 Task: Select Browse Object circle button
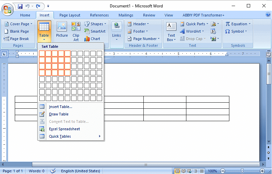coord(269,152)
